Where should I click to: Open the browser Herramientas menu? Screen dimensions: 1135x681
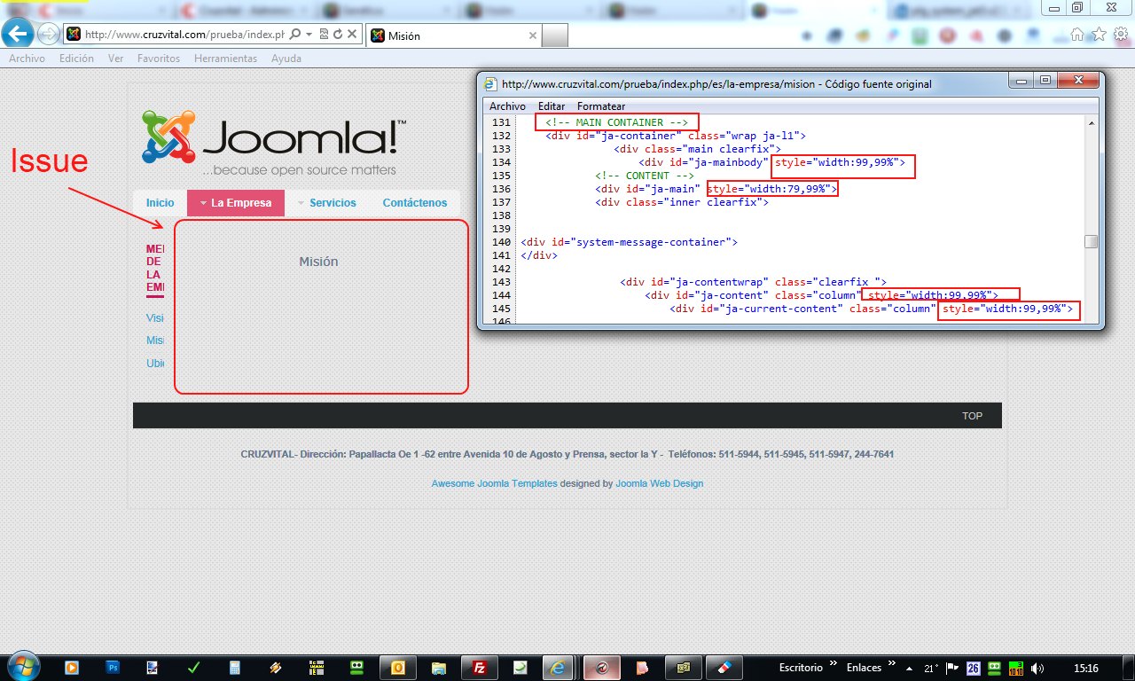pyautogui.click(x=225, y=59)
